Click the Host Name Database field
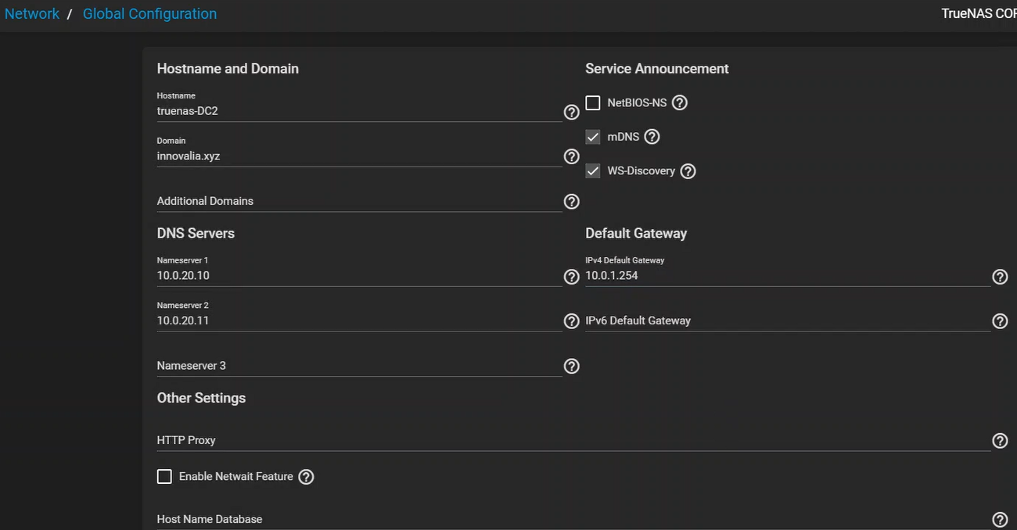The width and height of the screenshot is (1017, 530). pos(571,519)
